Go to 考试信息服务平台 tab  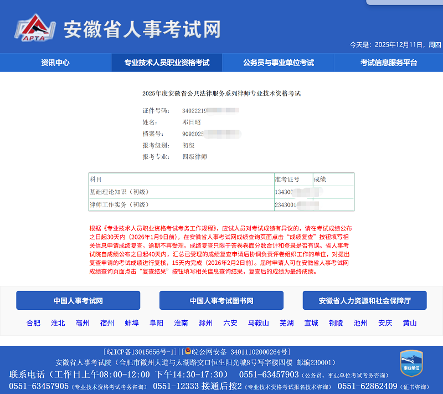click(x=389, y=63)
